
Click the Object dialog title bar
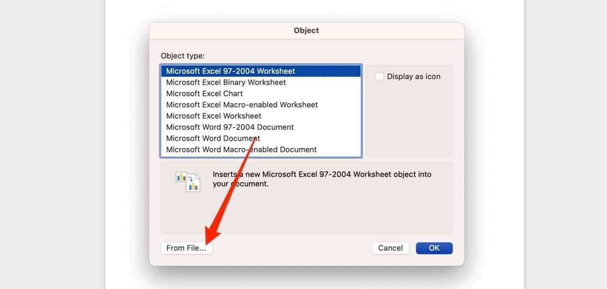(x=306, y=30)
